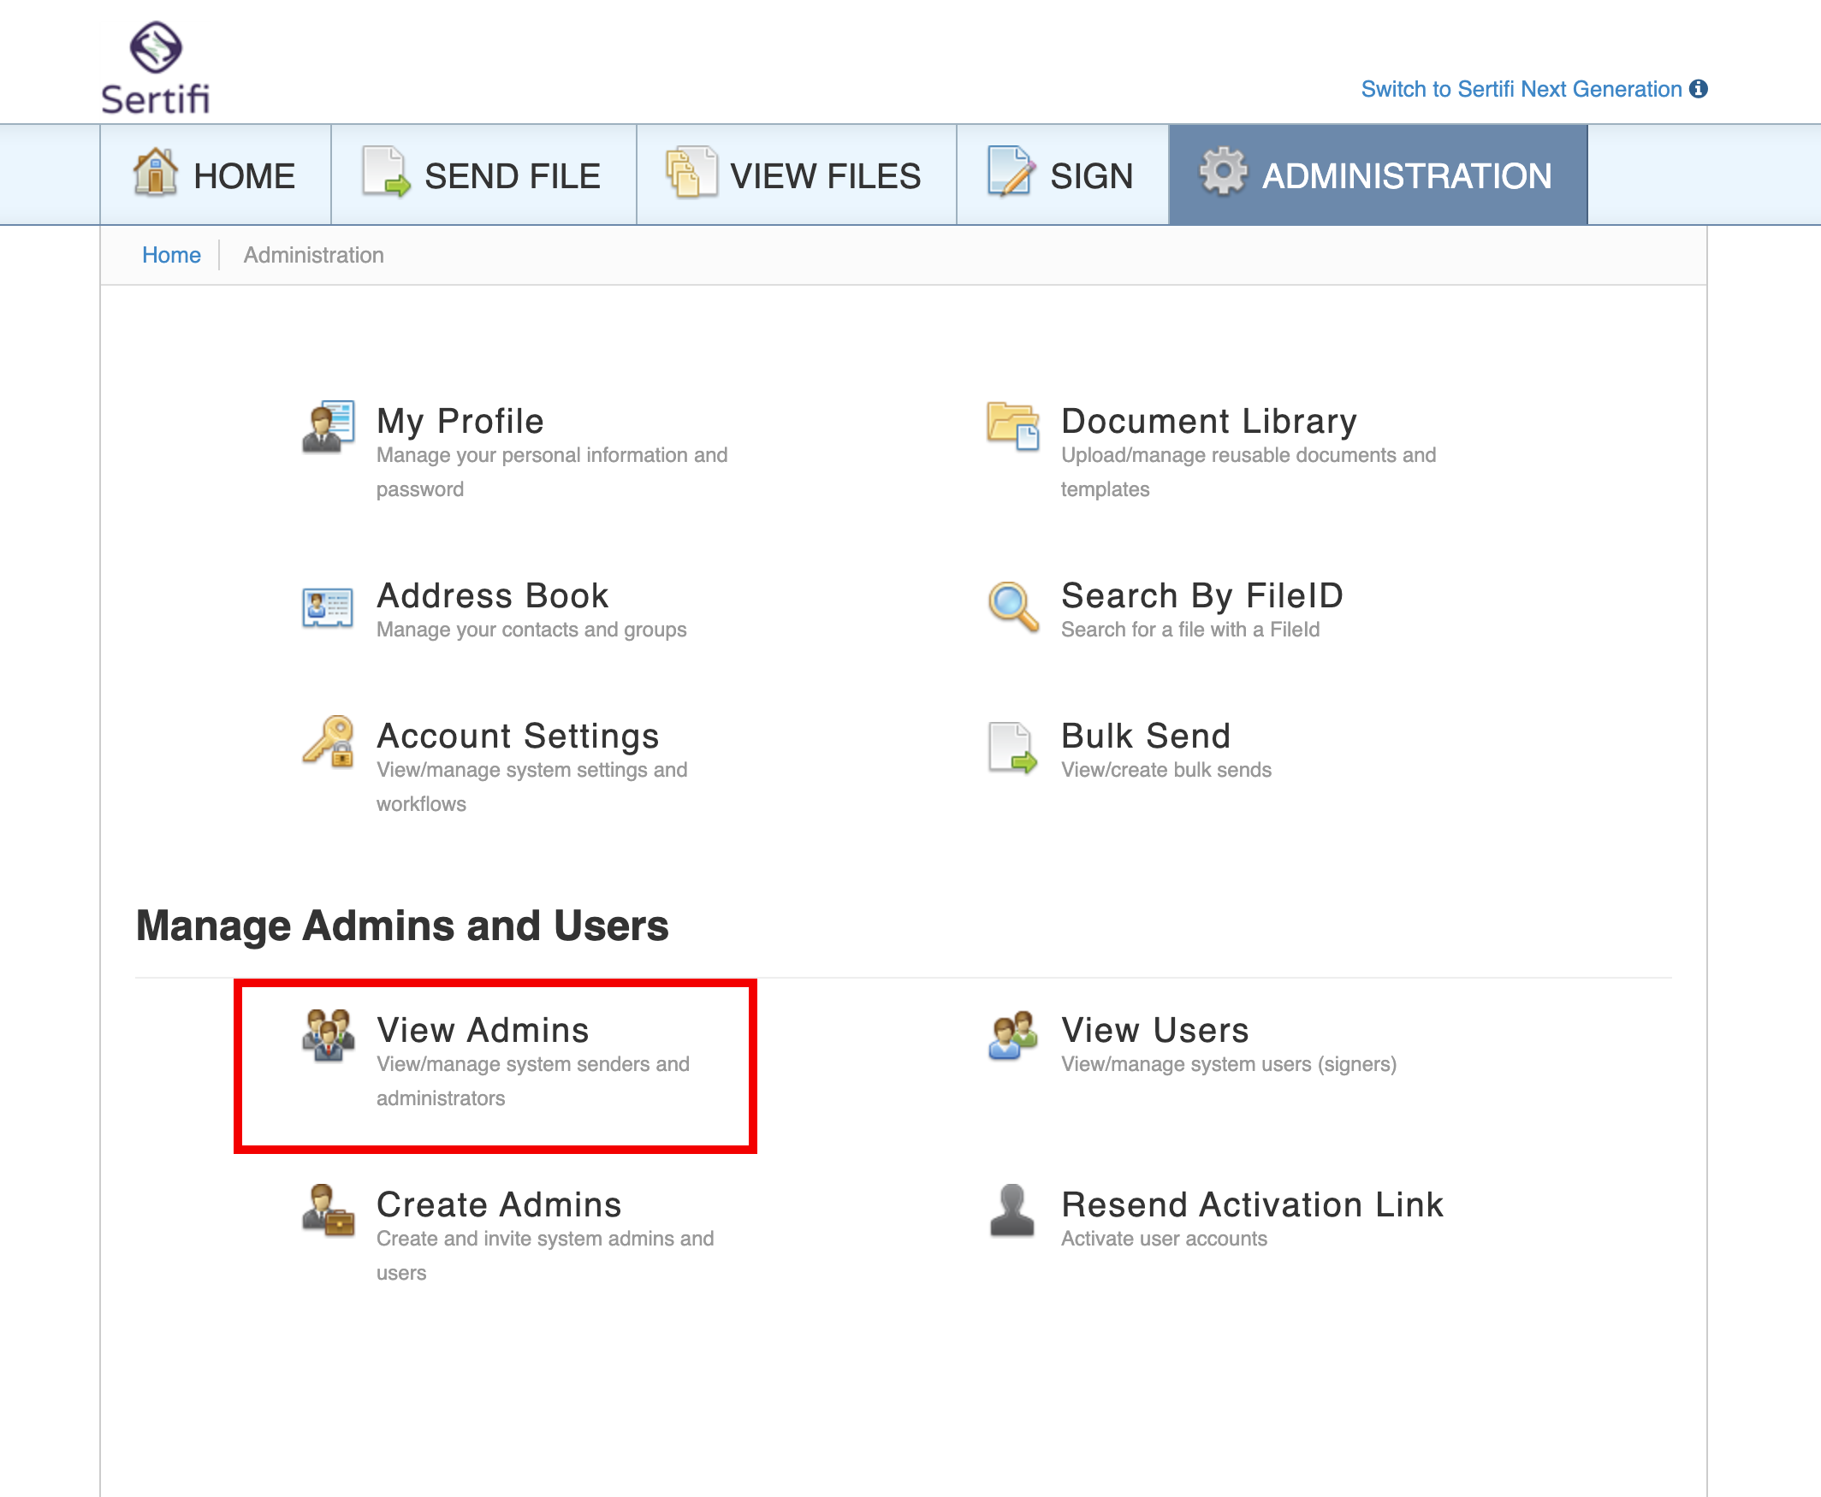This screenshot has height=1497, width=1821.
Task: Click the Address Book contact card icon
Action: [x=328, y=608]
